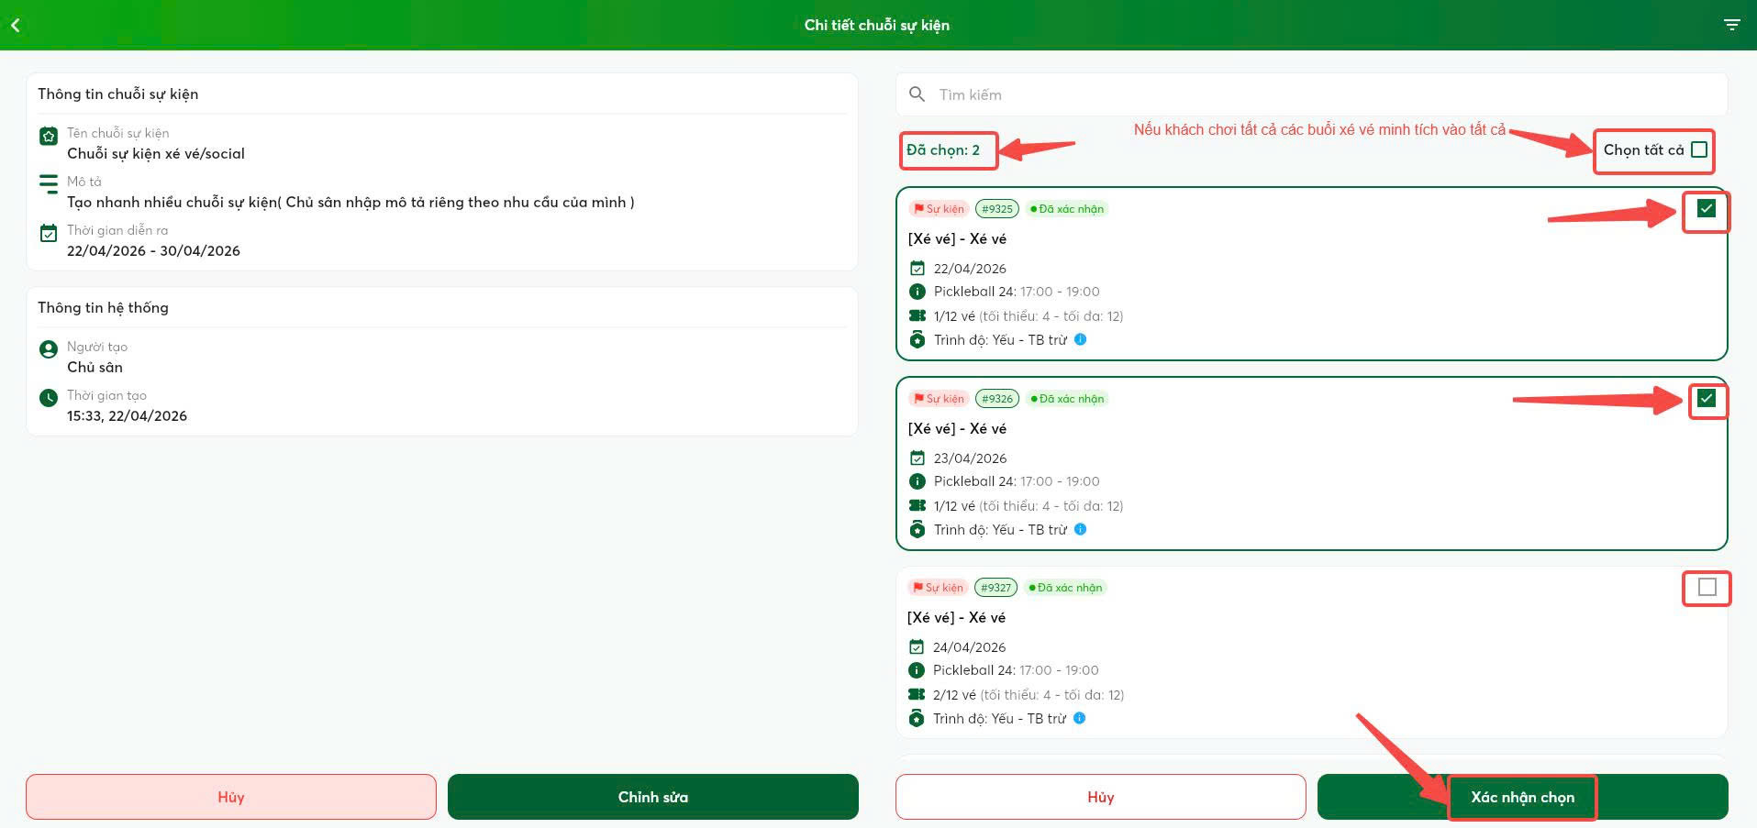Viewport: 1757px width, 828px height.
Task: Open the filter icon in the header
Action: point(1731,25)
